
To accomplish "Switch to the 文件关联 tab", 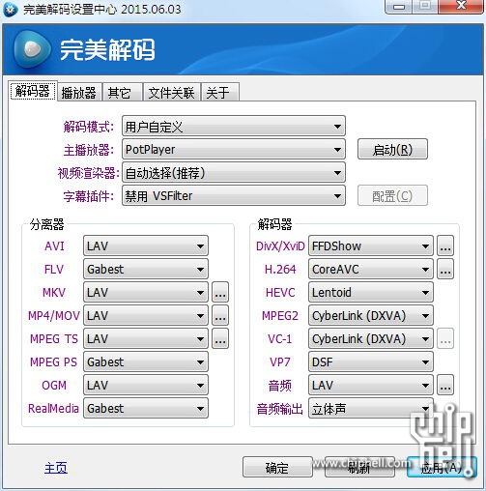I will 172,93.
